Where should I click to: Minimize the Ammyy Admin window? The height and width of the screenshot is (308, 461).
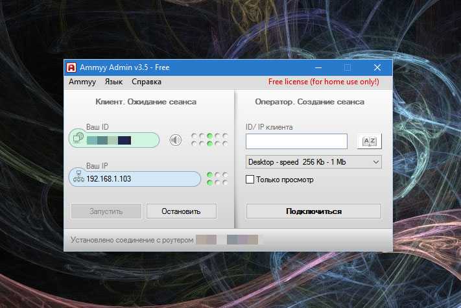[x=318, y=67]
